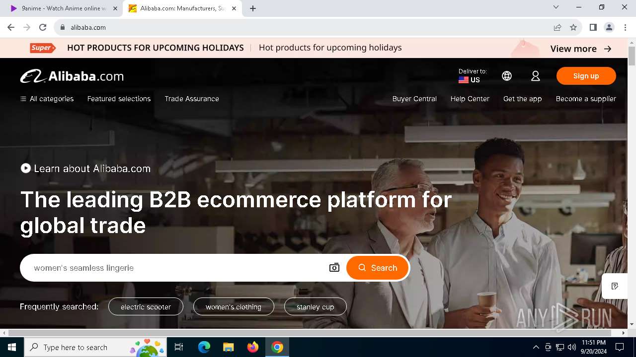This screenshot has width=636, height=357.
Task: Bookmark this page with the star icon
Action: point(573,27)
